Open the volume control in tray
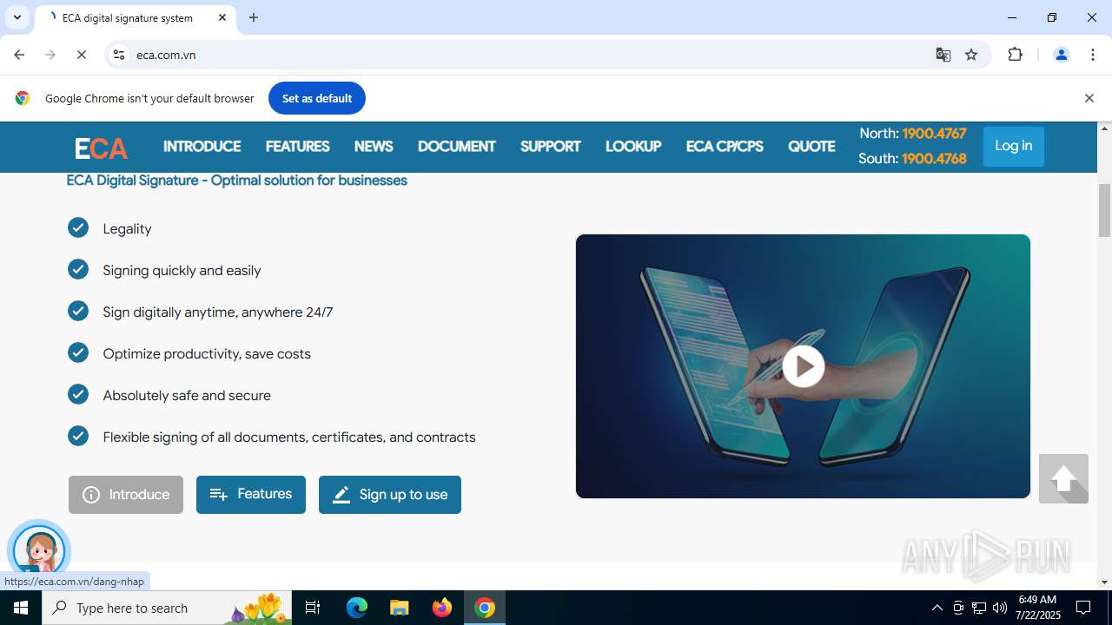This screenshot has height=625, width=1112. pos(1000,608)
